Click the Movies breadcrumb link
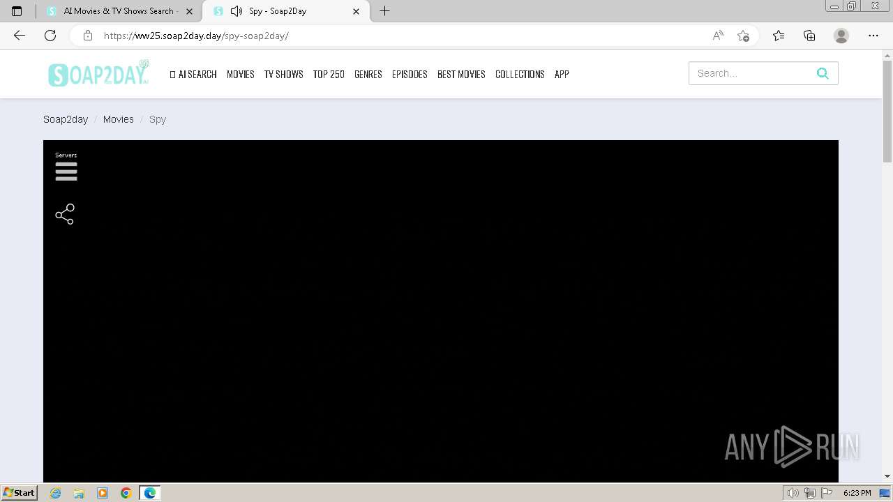 119,119
